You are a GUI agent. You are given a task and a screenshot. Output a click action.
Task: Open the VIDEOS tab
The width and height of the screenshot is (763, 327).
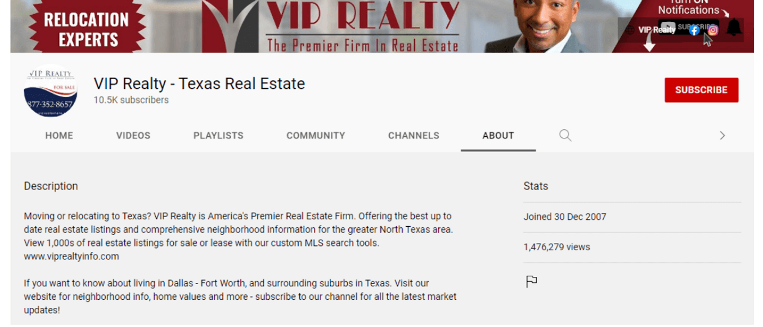click(133, 136)
